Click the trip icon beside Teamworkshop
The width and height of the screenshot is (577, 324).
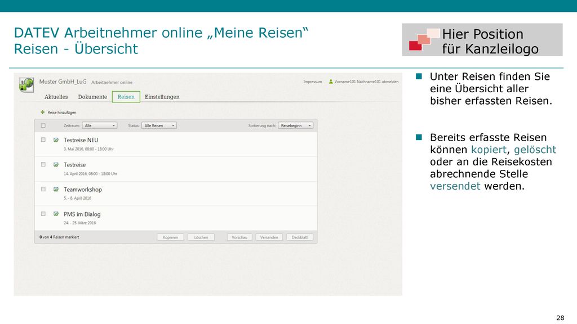coord(56,189)
